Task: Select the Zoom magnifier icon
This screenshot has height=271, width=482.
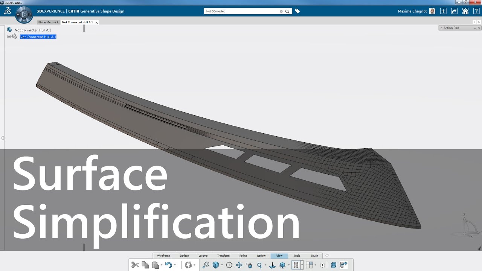Action: (259, 265)
